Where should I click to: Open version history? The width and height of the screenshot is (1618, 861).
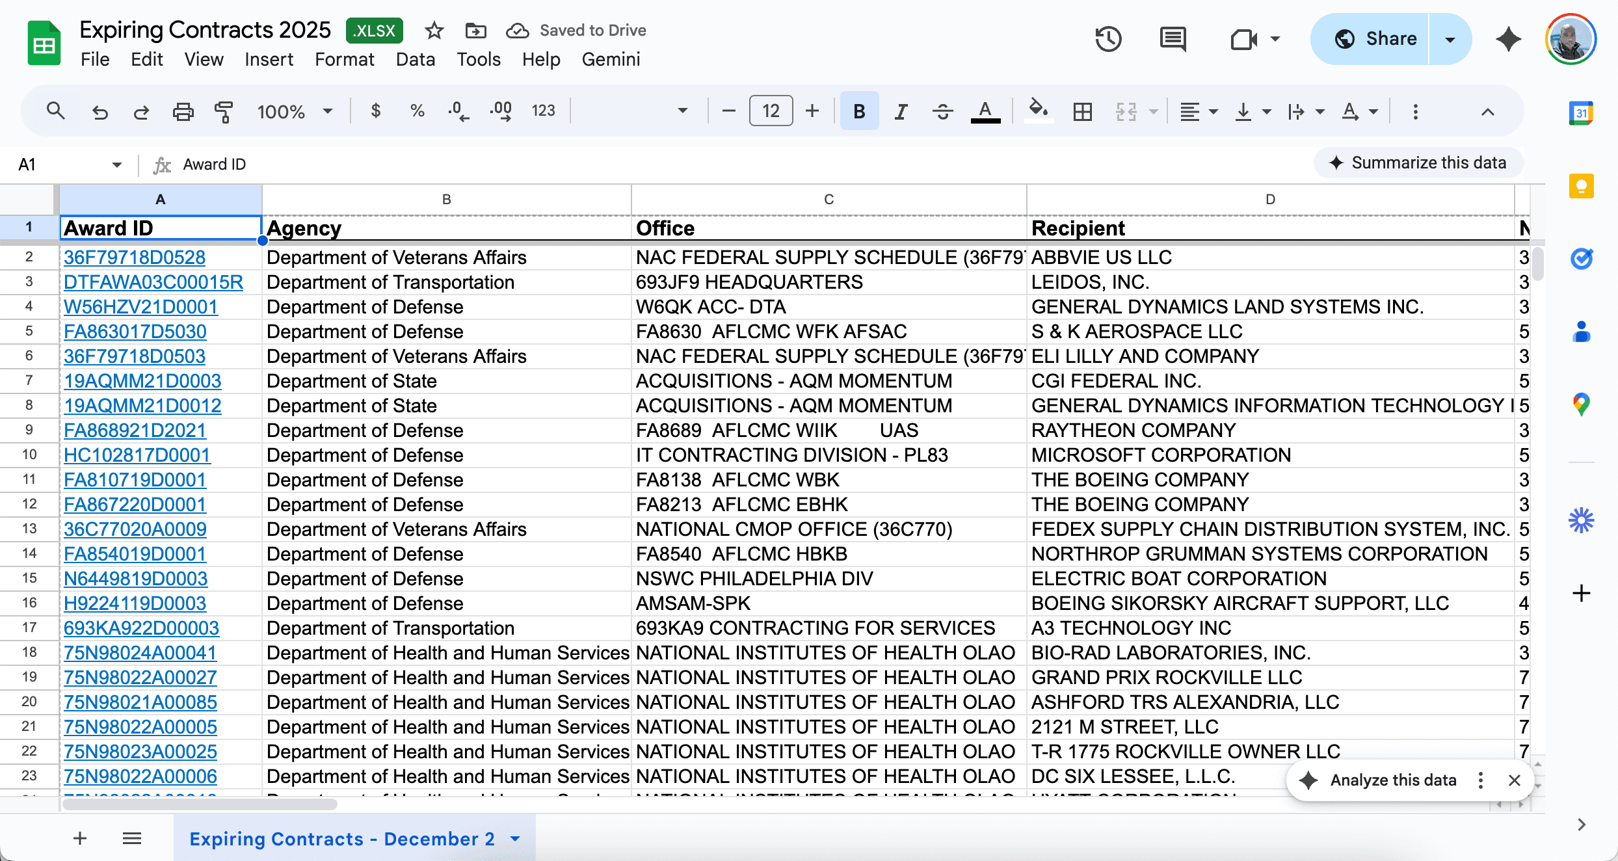click(x=1109, y=38)
